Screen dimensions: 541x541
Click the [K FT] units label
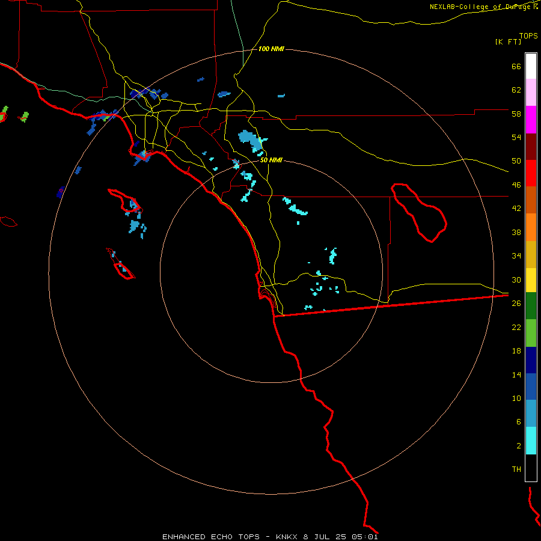[x=508, y=42]
